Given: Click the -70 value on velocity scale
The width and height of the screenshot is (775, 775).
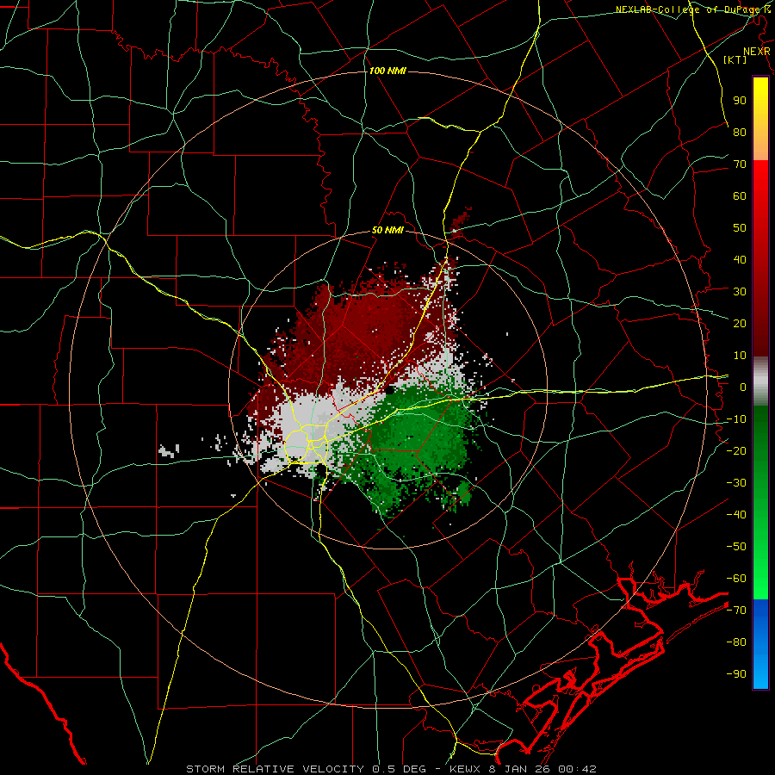Looking at the screenshot, I should coord(736,611).
